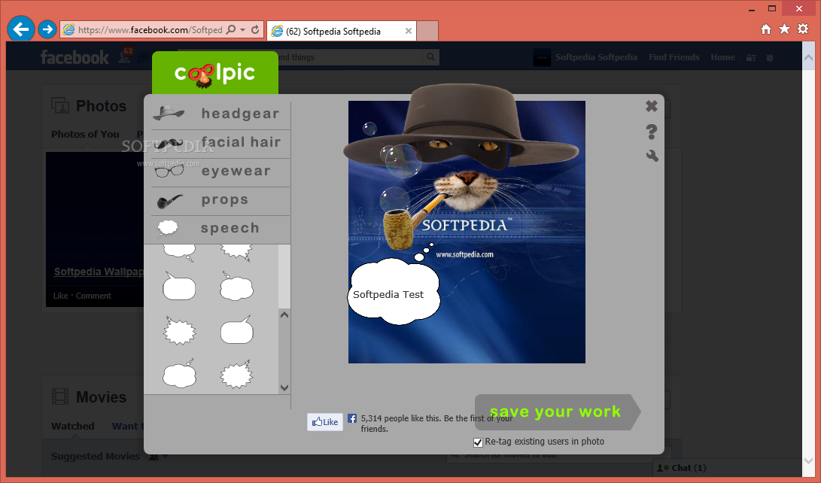Open the address bar dropdown arrow
This screenshot has height=483, width=821.
coord(242,30)
